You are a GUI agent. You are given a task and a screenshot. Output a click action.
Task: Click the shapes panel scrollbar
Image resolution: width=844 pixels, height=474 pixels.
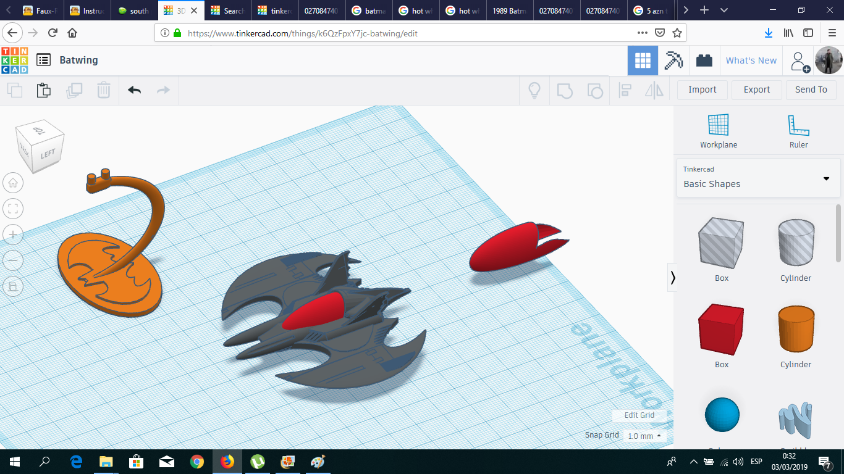[x=838, y=235]
